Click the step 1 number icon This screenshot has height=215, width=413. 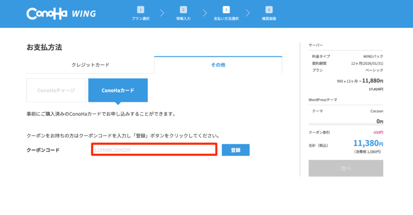pos(140,9)
